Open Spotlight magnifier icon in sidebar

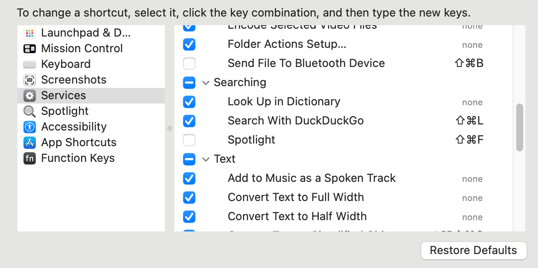coord(30,111)
